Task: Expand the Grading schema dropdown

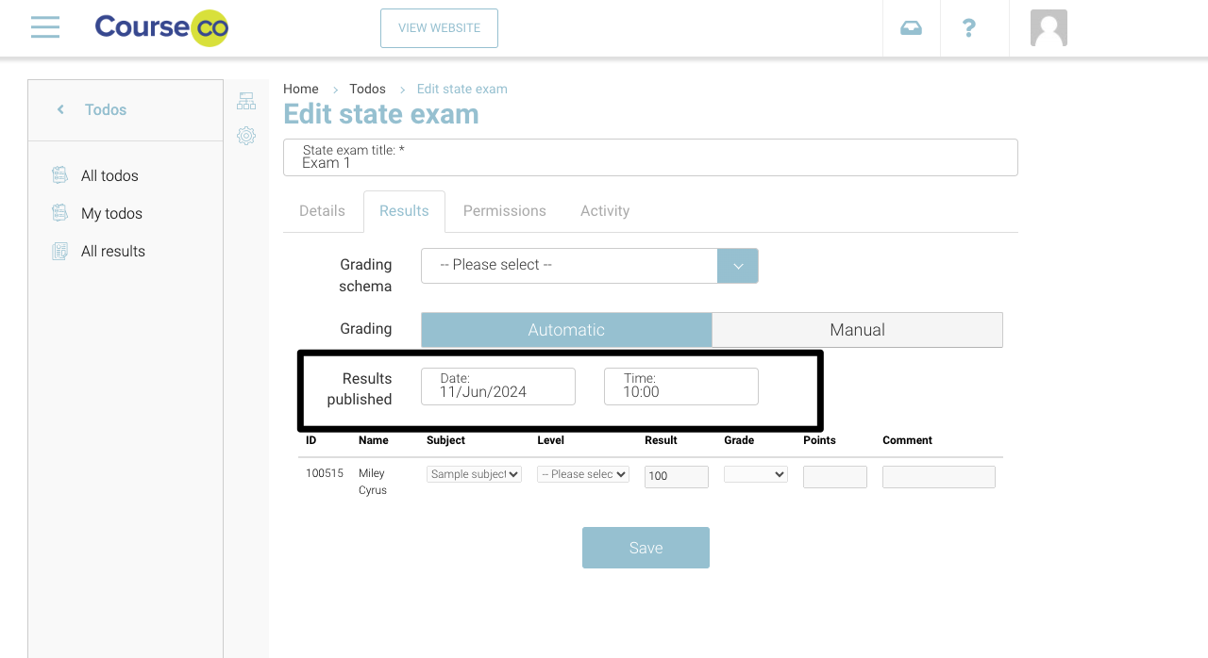Action: coord(737,266)
